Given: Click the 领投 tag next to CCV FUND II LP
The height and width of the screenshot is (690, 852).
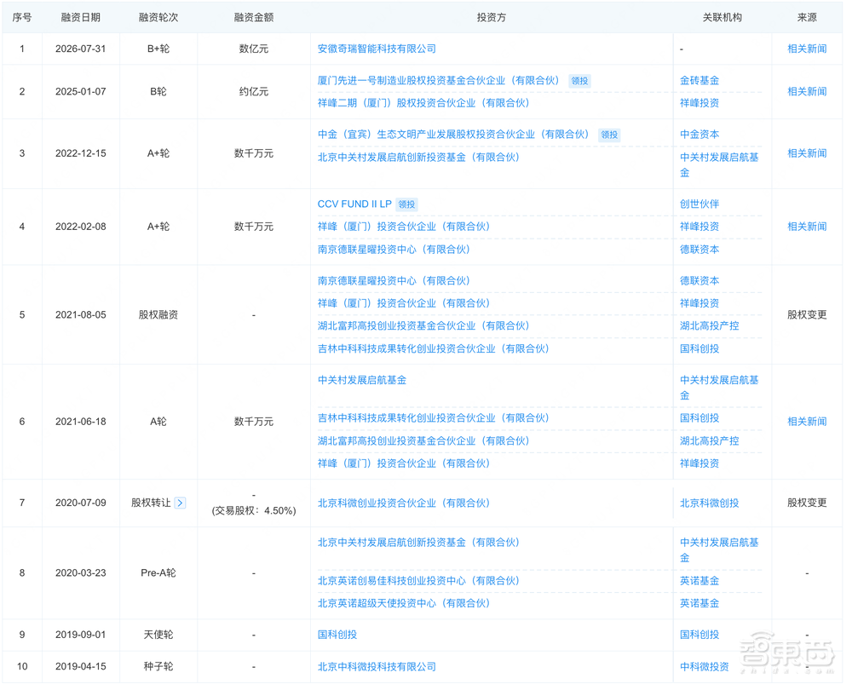Looking at the screenshot, I should tap(406, 204).
